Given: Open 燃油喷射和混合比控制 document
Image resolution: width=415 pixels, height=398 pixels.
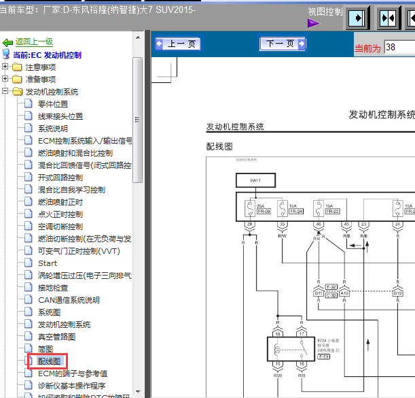Looking at the screenshot, I should pos(75,153).
